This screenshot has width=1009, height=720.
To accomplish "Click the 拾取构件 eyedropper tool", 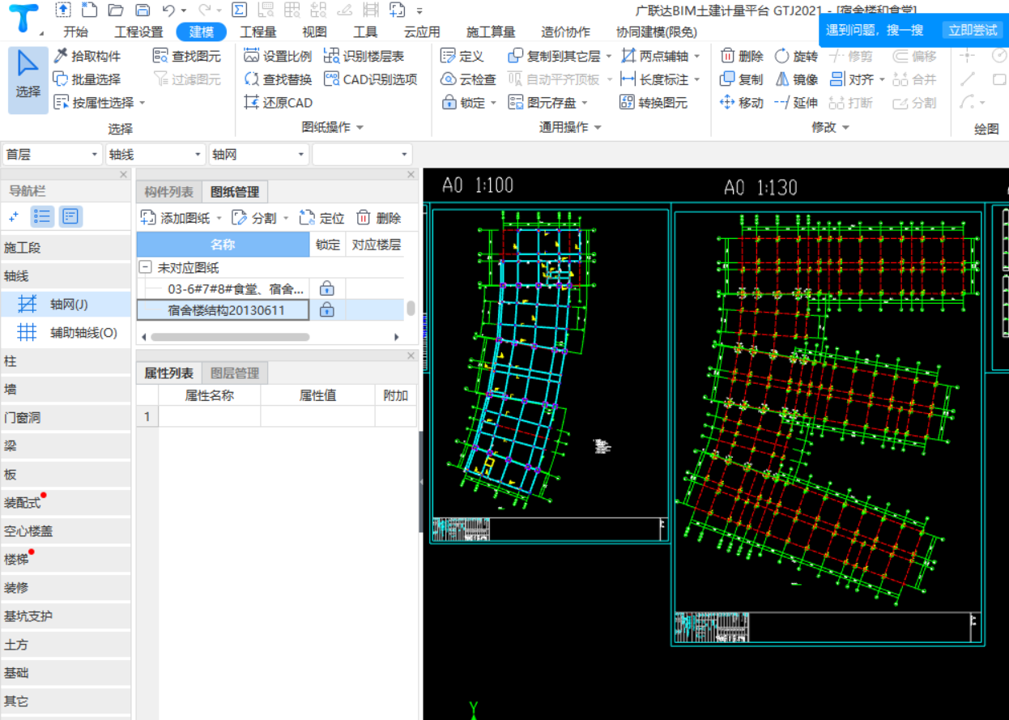I will [87, 56].
